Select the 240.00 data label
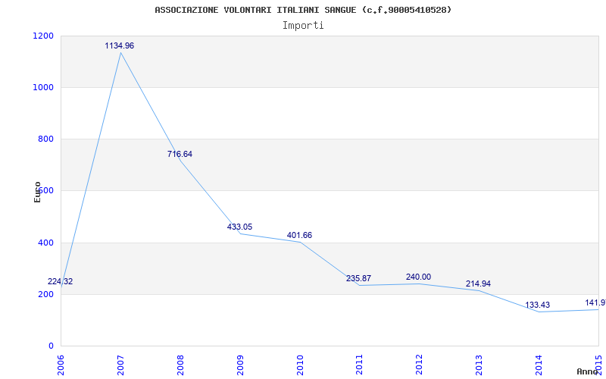The image size is (606, 379). click(x=419, y=277)
